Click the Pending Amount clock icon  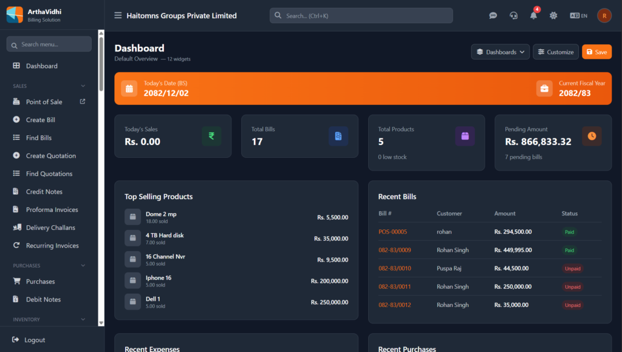[592, 136]
